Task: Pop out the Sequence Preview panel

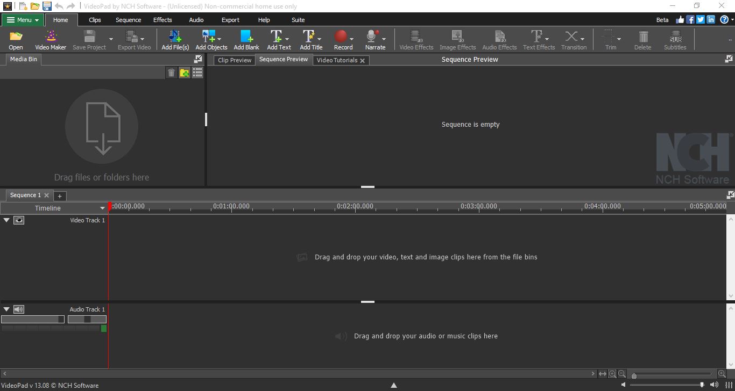Action: tap(729, 59)
